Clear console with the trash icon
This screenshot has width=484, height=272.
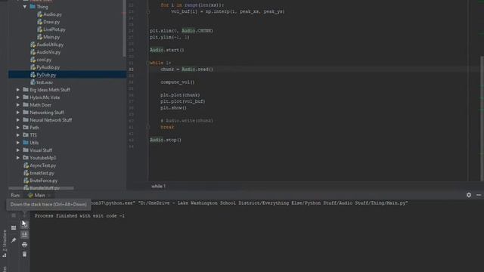click(24, 255)
